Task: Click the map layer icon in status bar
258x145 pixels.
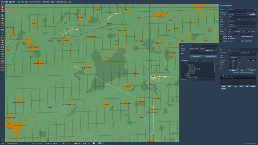Action: (x=100, y=143)
